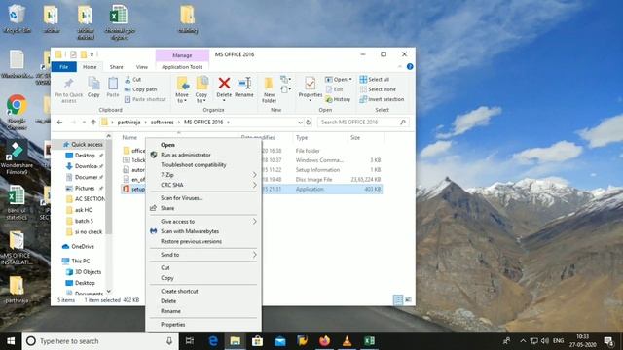Click the Paste icon in the ribbon
This screenshot has width=623, height=350.
pos(113,84)
